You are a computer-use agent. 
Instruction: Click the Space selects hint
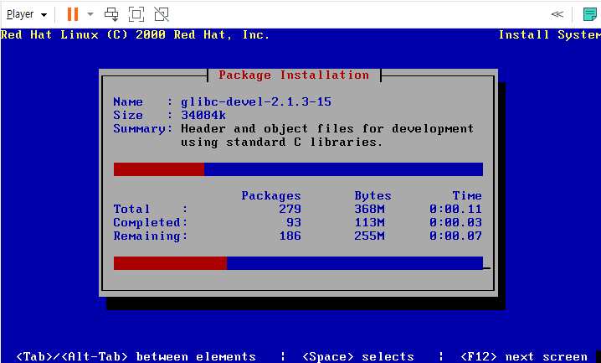click(x=358, y=356)
